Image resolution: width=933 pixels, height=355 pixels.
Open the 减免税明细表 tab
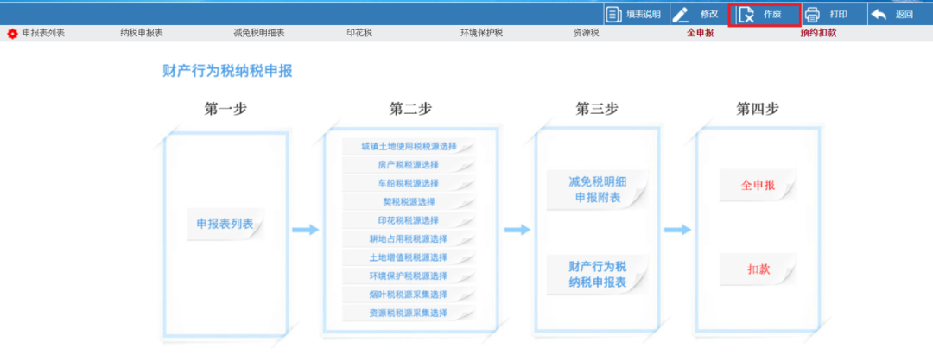[259, 34]
